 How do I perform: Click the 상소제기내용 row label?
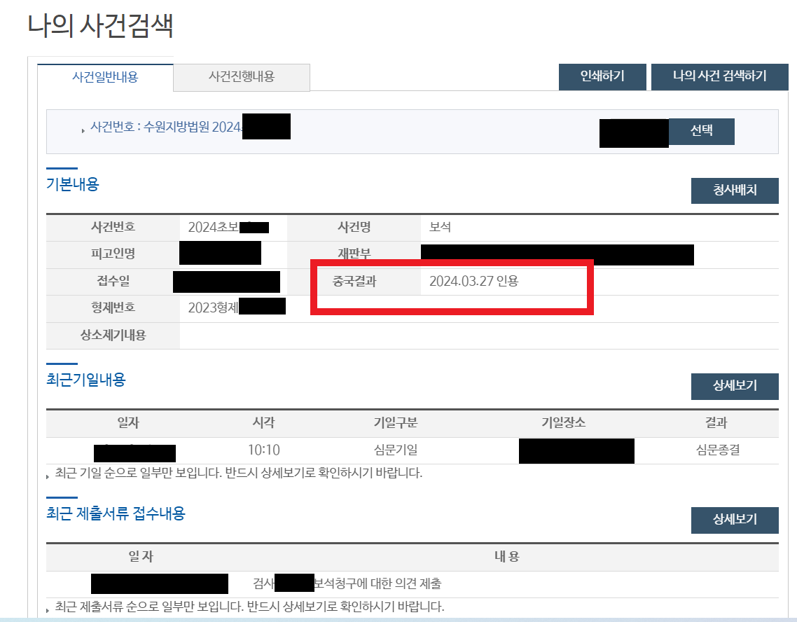tap(113, 336)
